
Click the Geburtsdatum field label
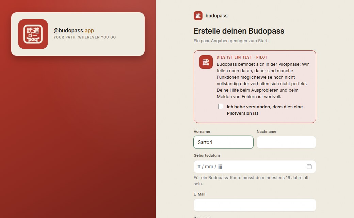click(207, 155)
